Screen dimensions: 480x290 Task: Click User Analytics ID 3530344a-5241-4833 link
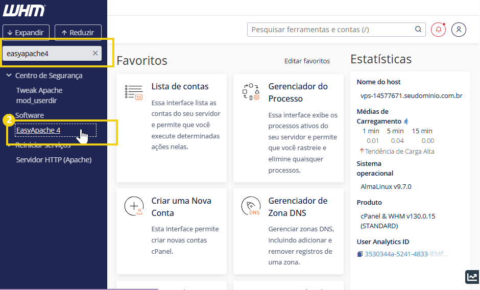[406, 254]
